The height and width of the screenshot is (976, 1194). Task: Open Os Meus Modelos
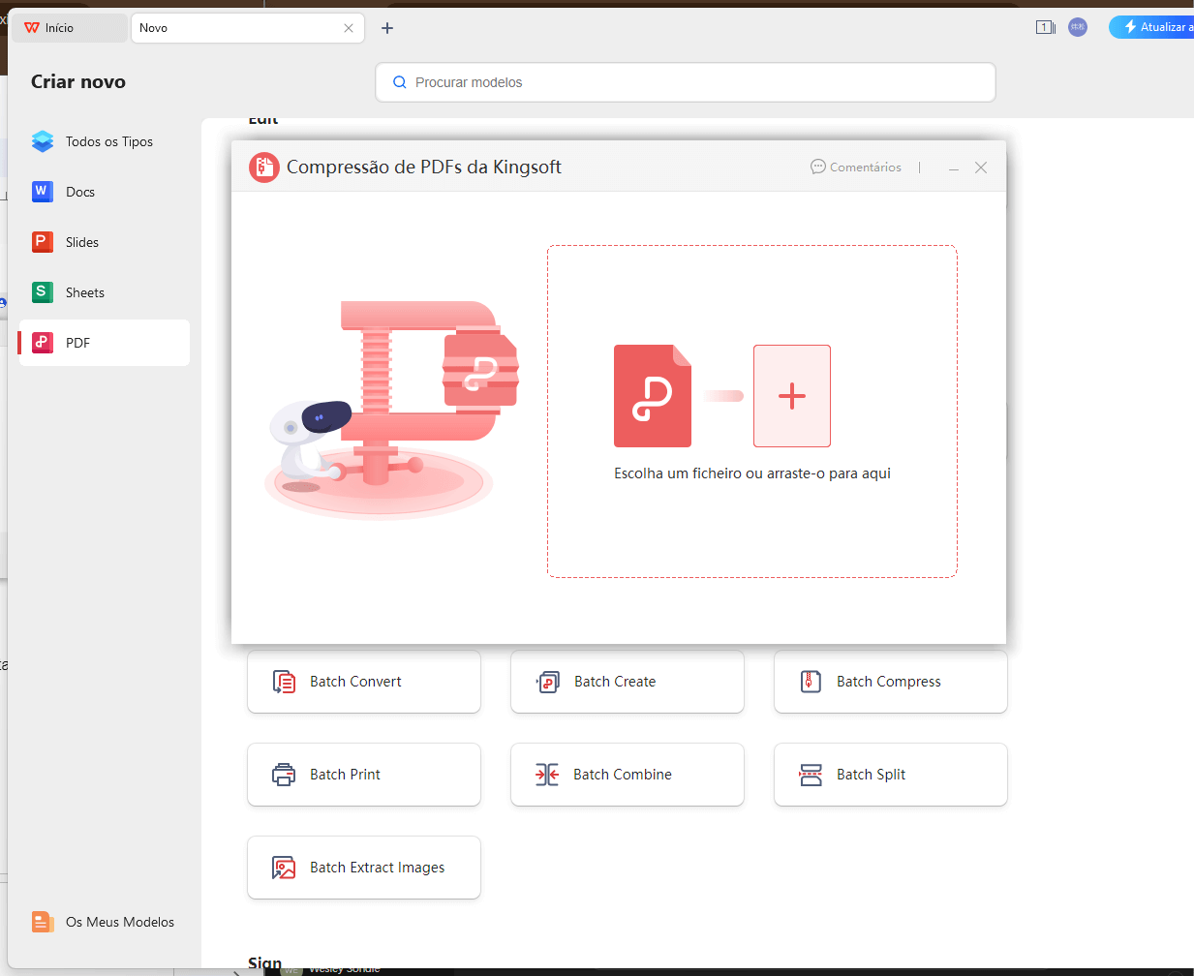(105, 922)
